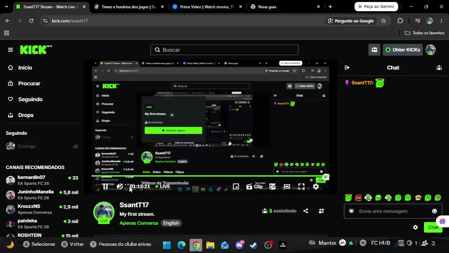Open the Todos os favoritos folder
Image resolution: width=449 pixels, height=253 pixels.
425,33
